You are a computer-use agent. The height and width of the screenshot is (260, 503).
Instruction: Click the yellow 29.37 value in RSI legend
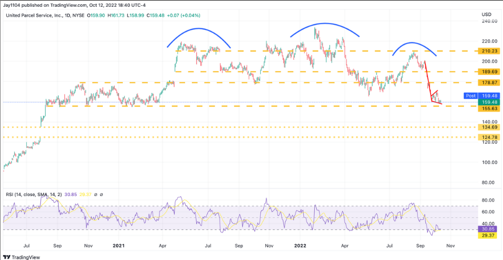[x=85, y=194]
